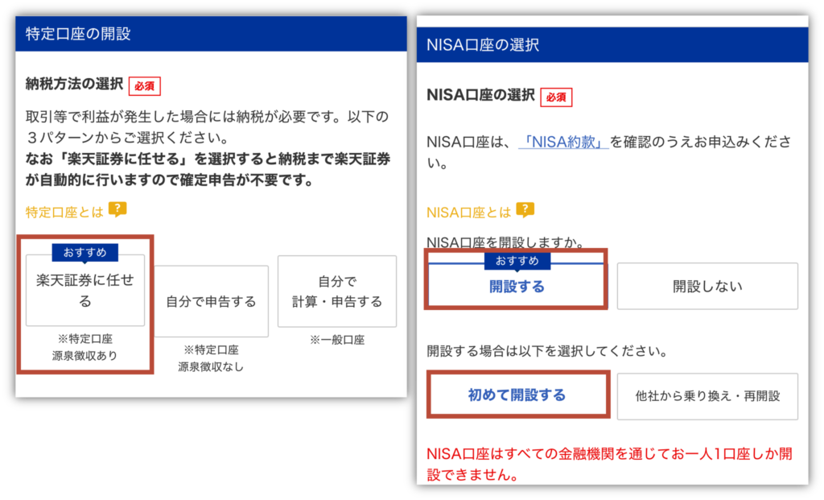This screenshot has width=824, height=500.
Task: Click the help icon beside NISA口座とは
Action: (525, 211)
